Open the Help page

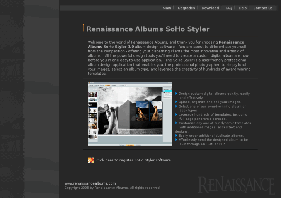[243, 8]
